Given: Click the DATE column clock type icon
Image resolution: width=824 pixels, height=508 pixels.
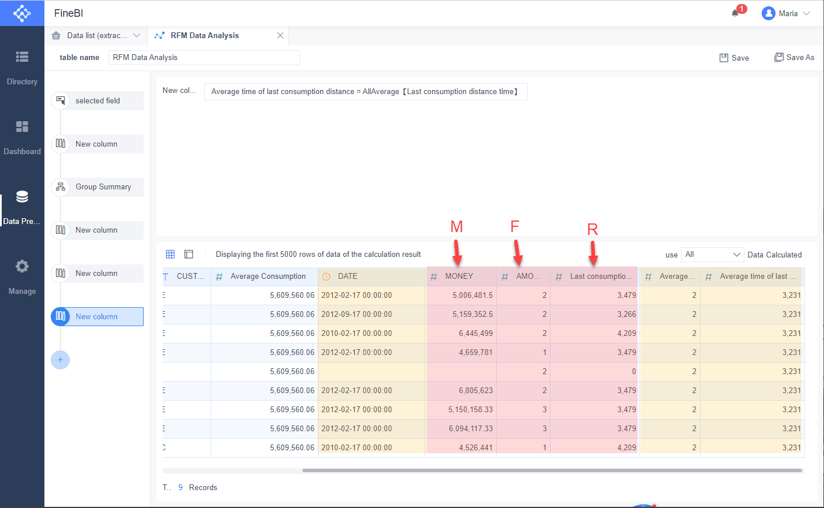Looking at the screenshot, I should pyautogui.click(x=326, y=277).
